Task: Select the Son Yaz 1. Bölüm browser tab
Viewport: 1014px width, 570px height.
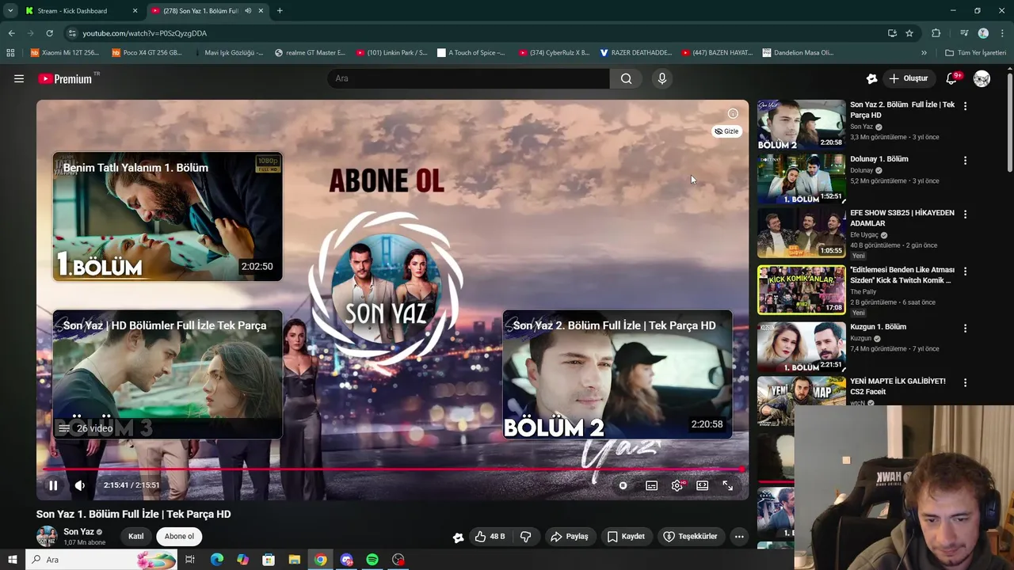Action: click(x=208, y=11)
